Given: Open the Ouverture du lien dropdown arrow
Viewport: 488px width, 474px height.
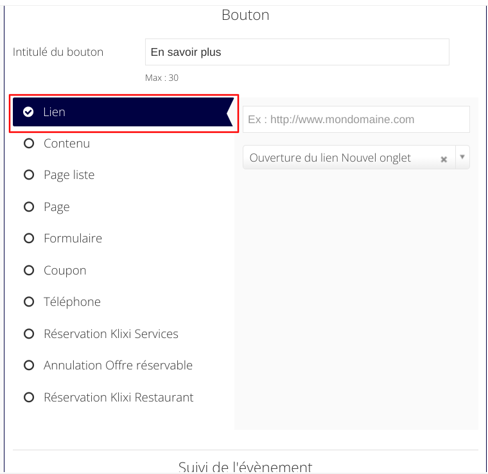Looking at the screenshot, I should (x=462, y=157).
